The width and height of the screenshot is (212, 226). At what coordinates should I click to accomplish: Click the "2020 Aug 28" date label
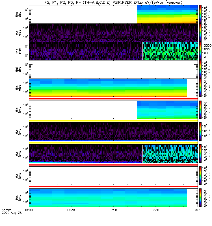[x=12, y=213]
